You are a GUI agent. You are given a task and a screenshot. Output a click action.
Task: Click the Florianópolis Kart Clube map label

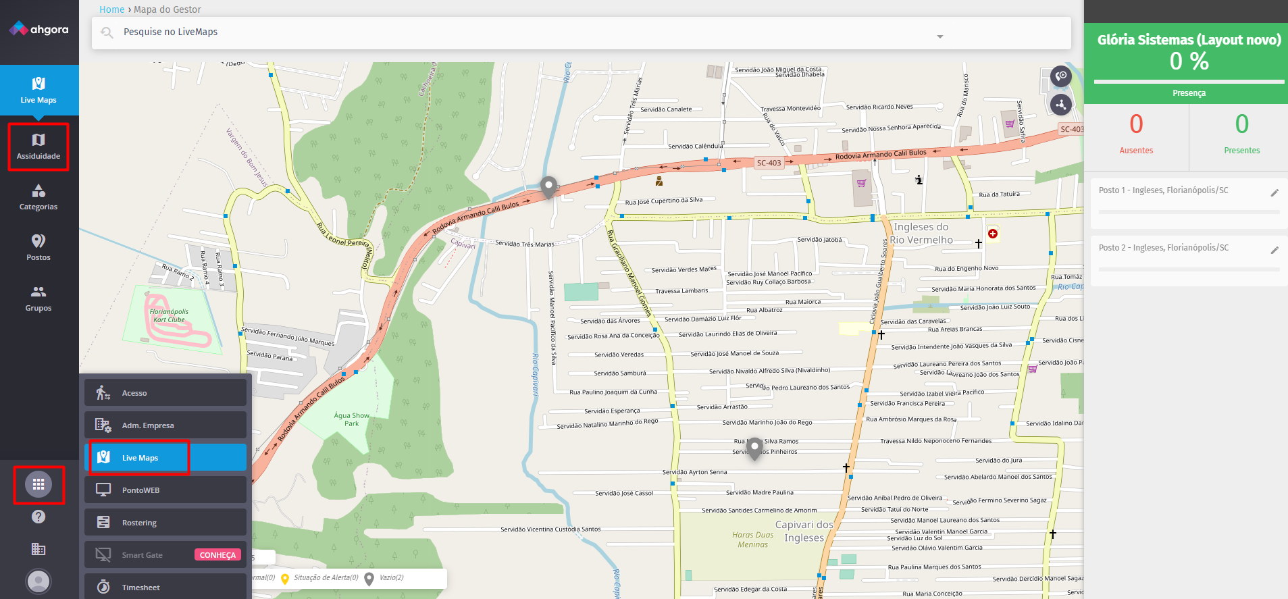pyautogui.click(x=169, y=316)
